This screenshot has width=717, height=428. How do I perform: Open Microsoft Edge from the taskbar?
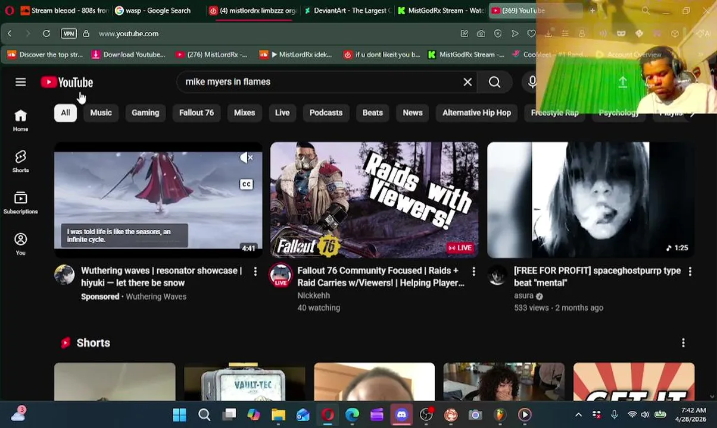pyautogui.click(x=352, y=414)
